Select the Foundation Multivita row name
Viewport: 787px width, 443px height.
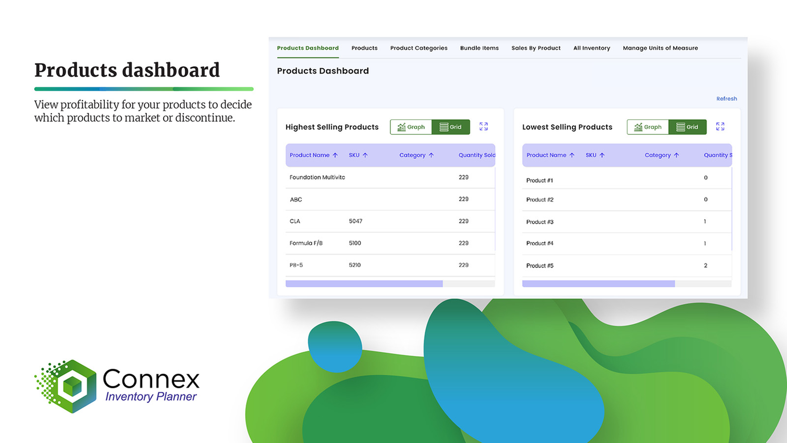pyautogui.click(x=317, y=177)
